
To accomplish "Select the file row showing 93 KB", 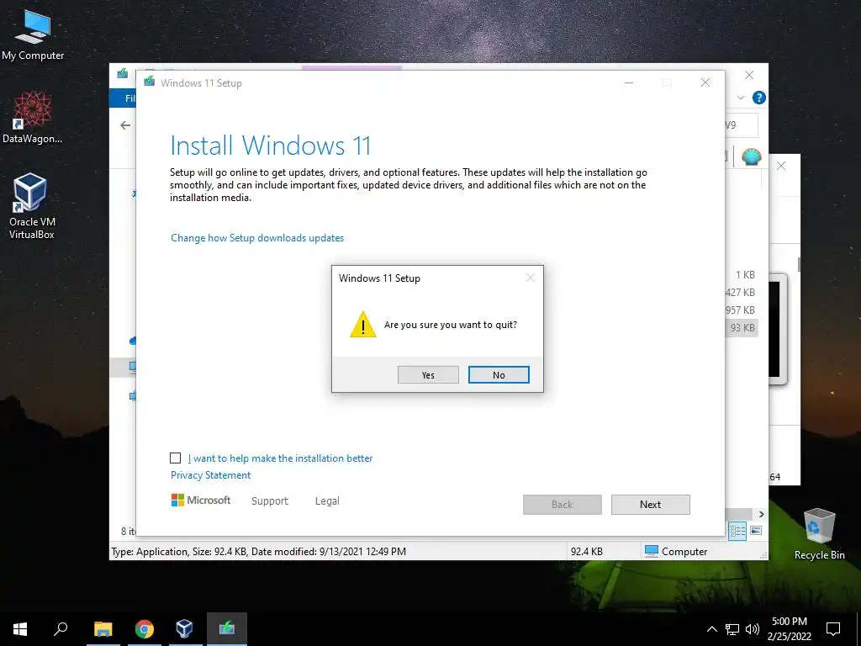I will (742, 328).
